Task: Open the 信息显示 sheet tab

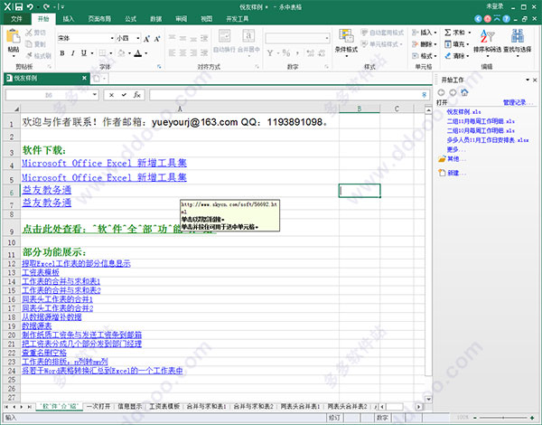Action: coord(129,406)
